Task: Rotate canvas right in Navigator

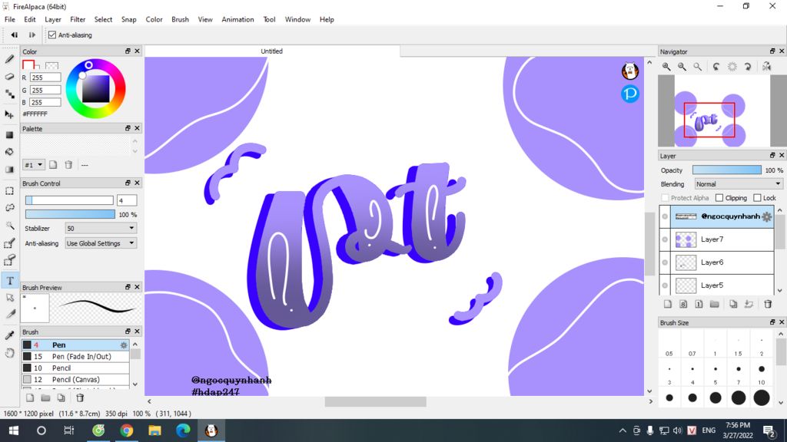Action: (x=748, y=67)
